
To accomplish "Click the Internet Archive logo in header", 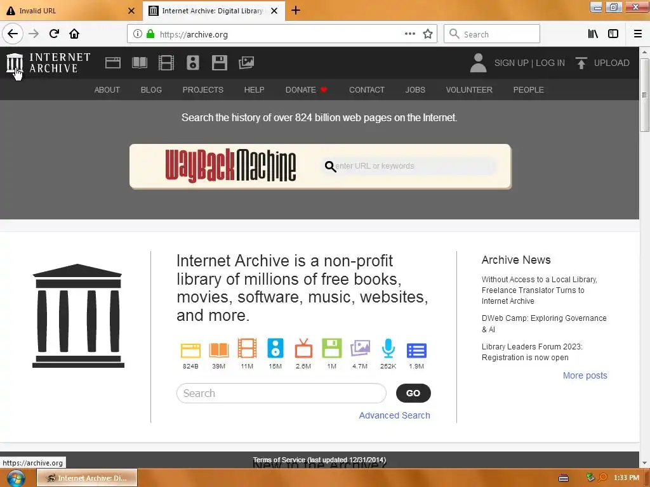I will (48, 63).
